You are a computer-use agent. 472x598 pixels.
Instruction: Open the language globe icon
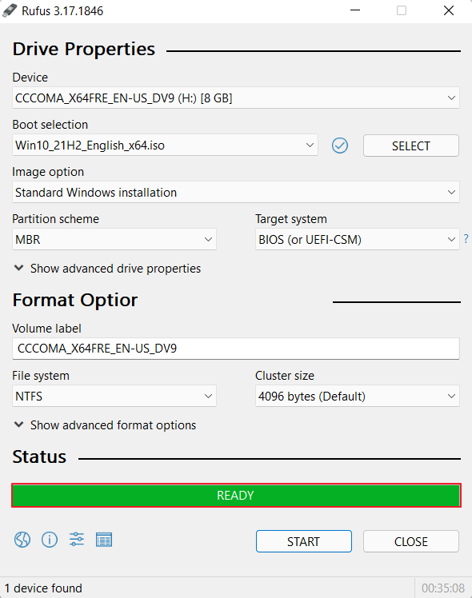(x=22, y=540)
